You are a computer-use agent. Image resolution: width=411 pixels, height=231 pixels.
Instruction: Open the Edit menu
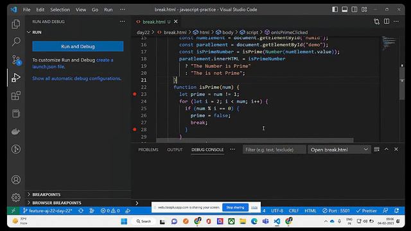click(x=40, y=10)
